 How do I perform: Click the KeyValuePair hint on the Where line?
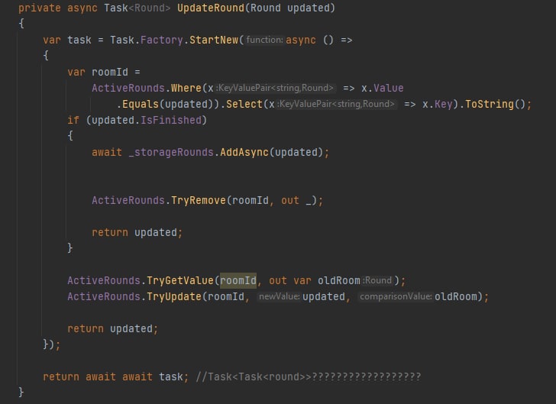click(x=274, y=88)
